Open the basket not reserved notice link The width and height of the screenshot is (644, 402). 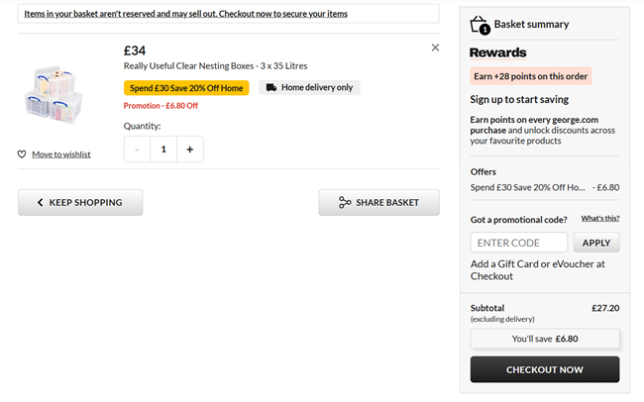[x=185, y=14]
